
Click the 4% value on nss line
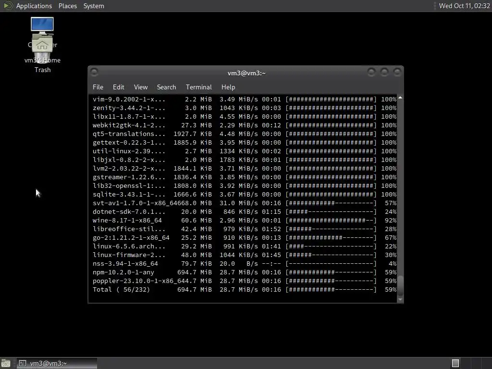(393, 264)
